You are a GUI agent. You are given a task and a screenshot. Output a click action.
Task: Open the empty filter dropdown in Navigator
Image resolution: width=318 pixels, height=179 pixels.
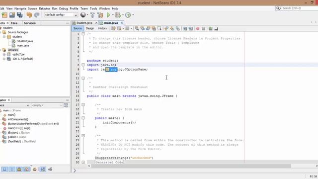pos(47,105)
